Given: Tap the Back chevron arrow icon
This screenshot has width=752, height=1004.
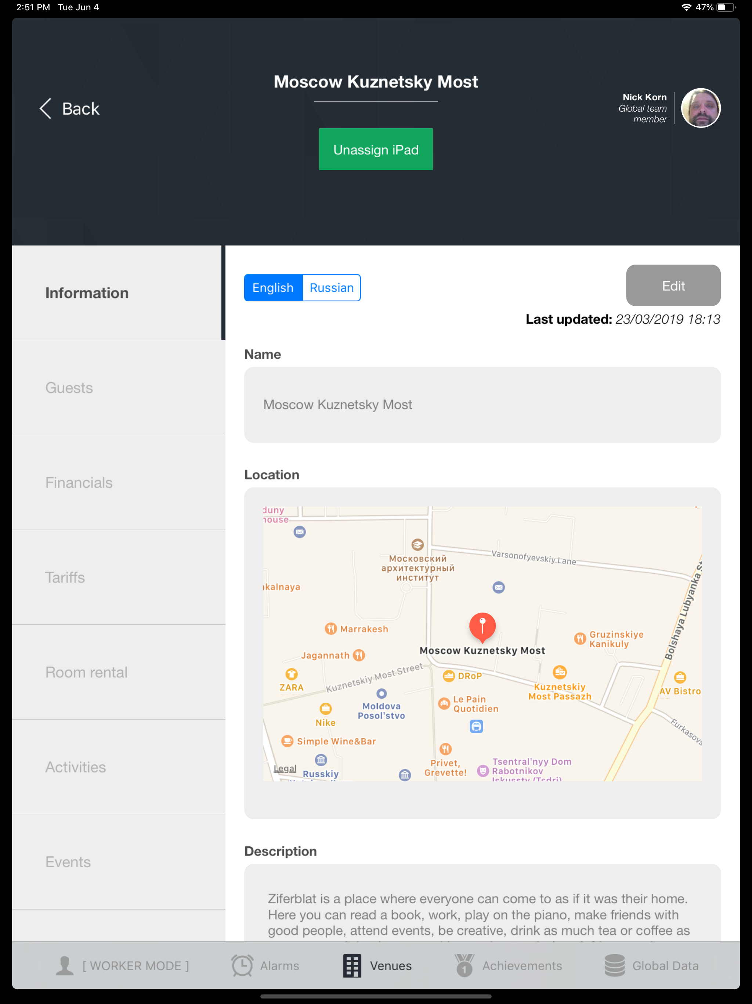Looking at the screenshot, I should point(46,108).
